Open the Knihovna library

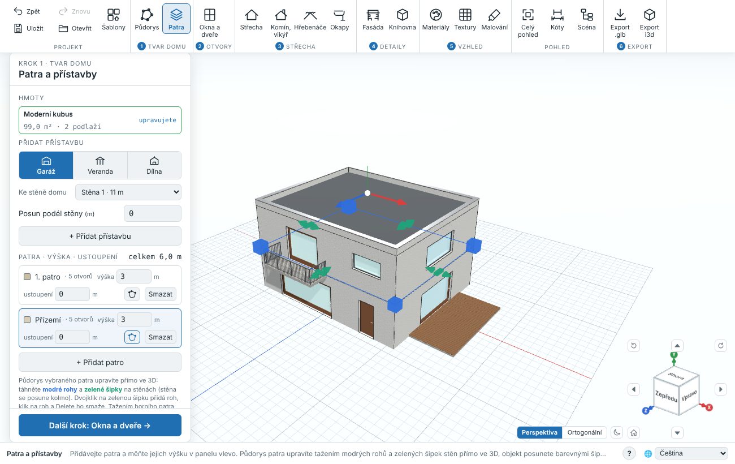[402, 19]
